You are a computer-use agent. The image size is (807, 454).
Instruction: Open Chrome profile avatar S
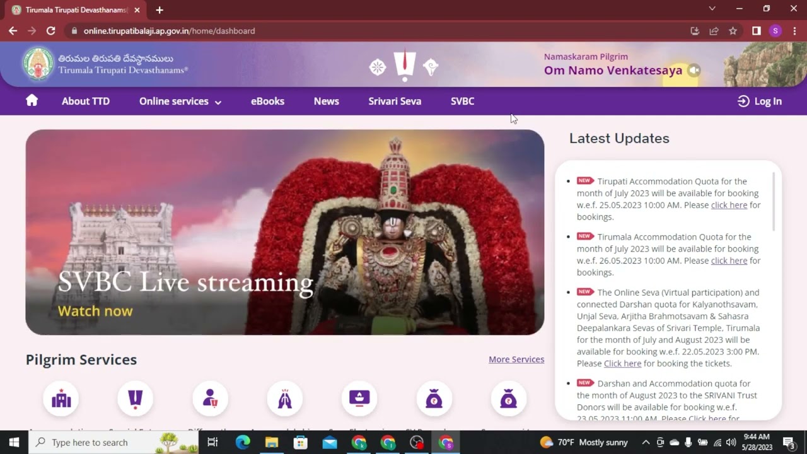tap(775, 31)
